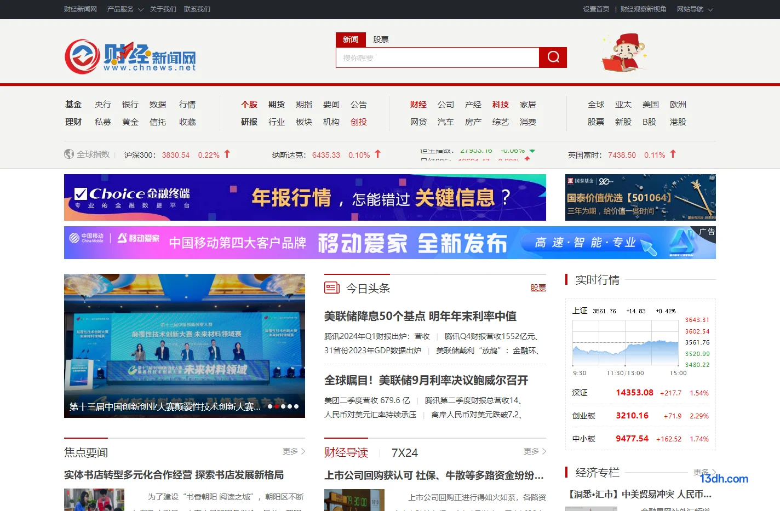Image resolution: width=780 pixels, height=511 pixels.
Task: Select the 新闻 search tab
Action: 351,39
